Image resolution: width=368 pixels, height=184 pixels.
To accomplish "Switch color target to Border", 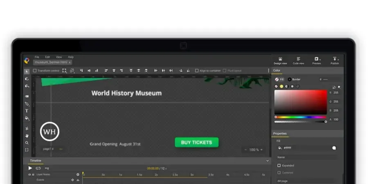I will 294,79.
